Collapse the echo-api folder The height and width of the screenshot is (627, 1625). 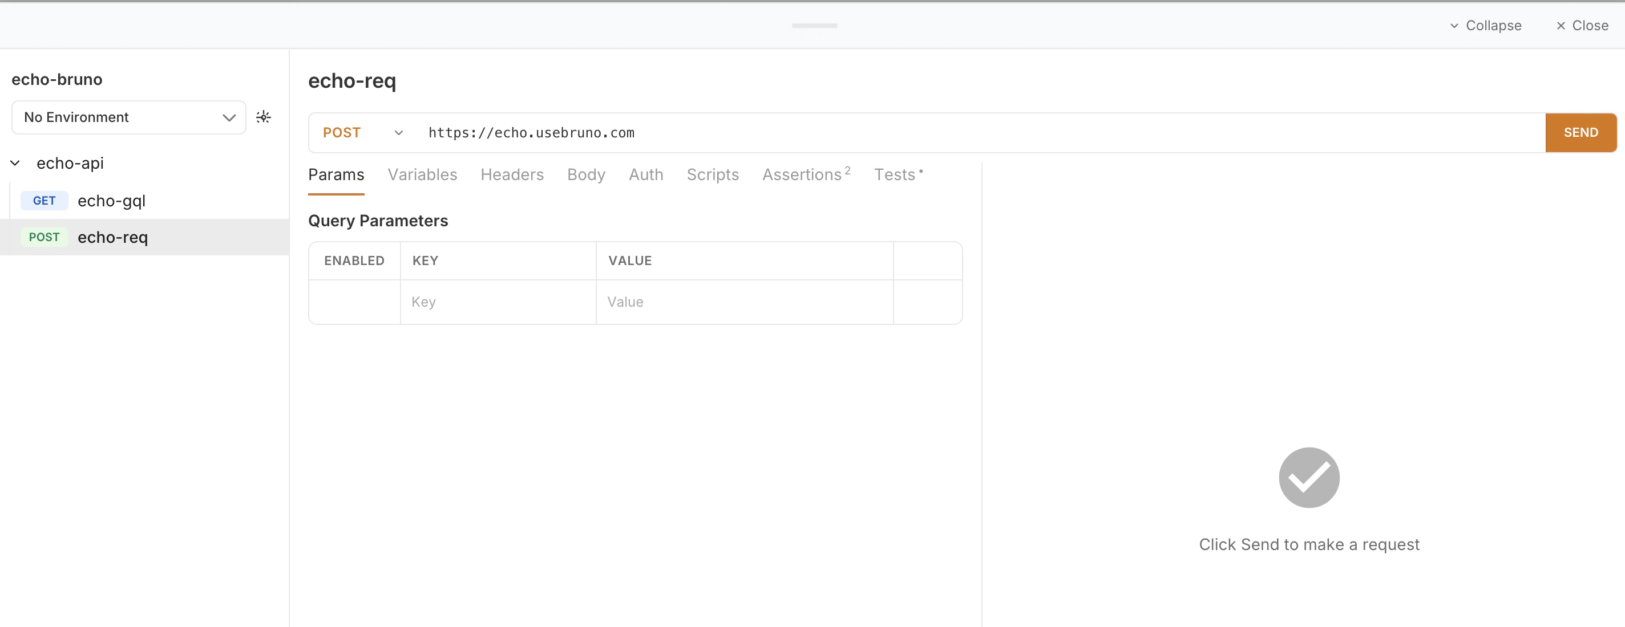point(16,163)
